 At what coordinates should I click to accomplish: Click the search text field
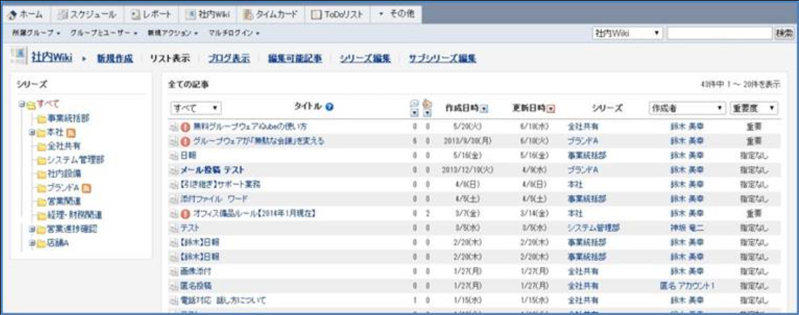720,33
